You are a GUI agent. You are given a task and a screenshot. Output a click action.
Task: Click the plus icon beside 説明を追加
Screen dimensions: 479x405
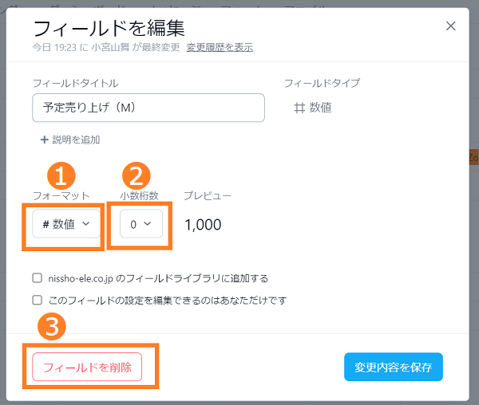pos(44,140)
